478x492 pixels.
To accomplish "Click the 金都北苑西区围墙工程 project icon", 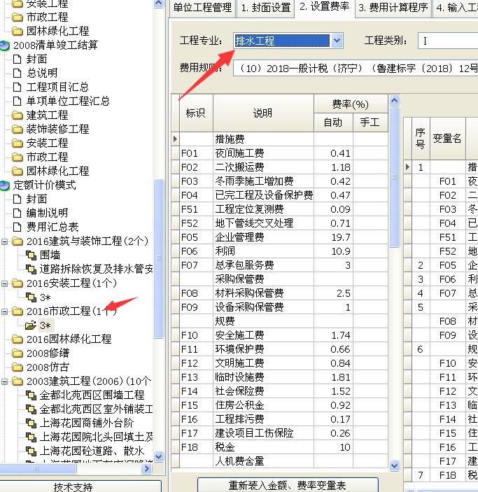I will [x=31, y=395].
